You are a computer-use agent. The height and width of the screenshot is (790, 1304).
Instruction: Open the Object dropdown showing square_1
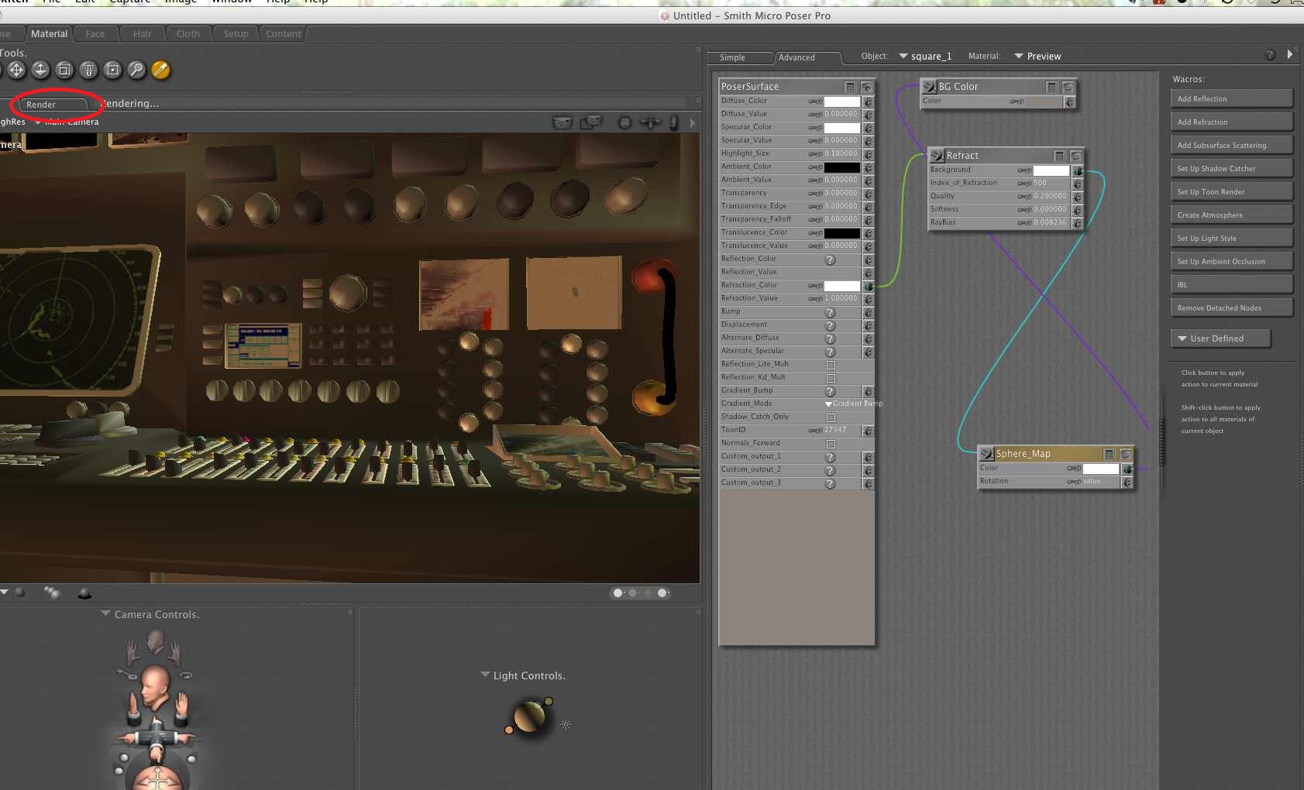924,57
